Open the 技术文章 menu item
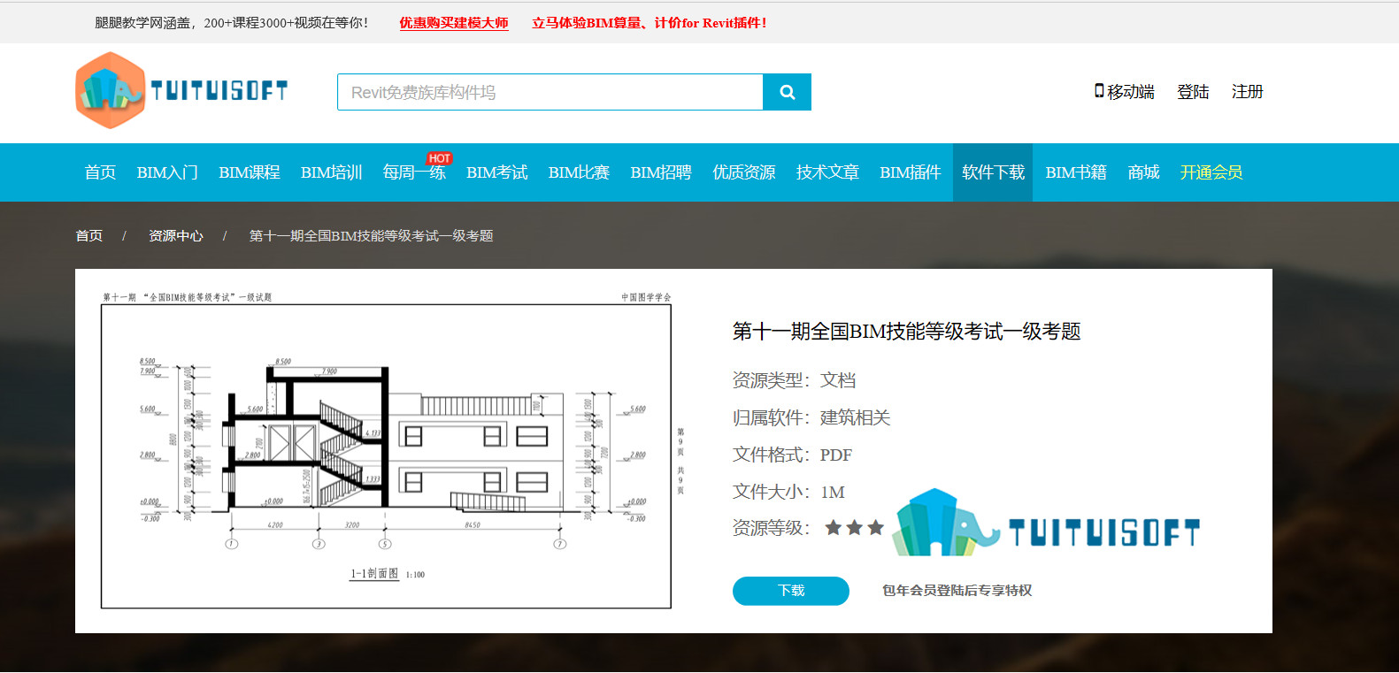The width and height of the screenshot is (1399, 673). [827, 172]
